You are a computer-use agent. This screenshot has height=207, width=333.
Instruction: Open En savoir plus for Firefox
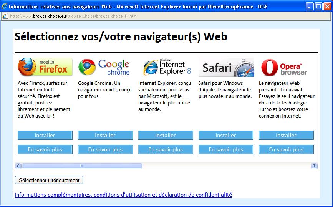coord(45,149)
